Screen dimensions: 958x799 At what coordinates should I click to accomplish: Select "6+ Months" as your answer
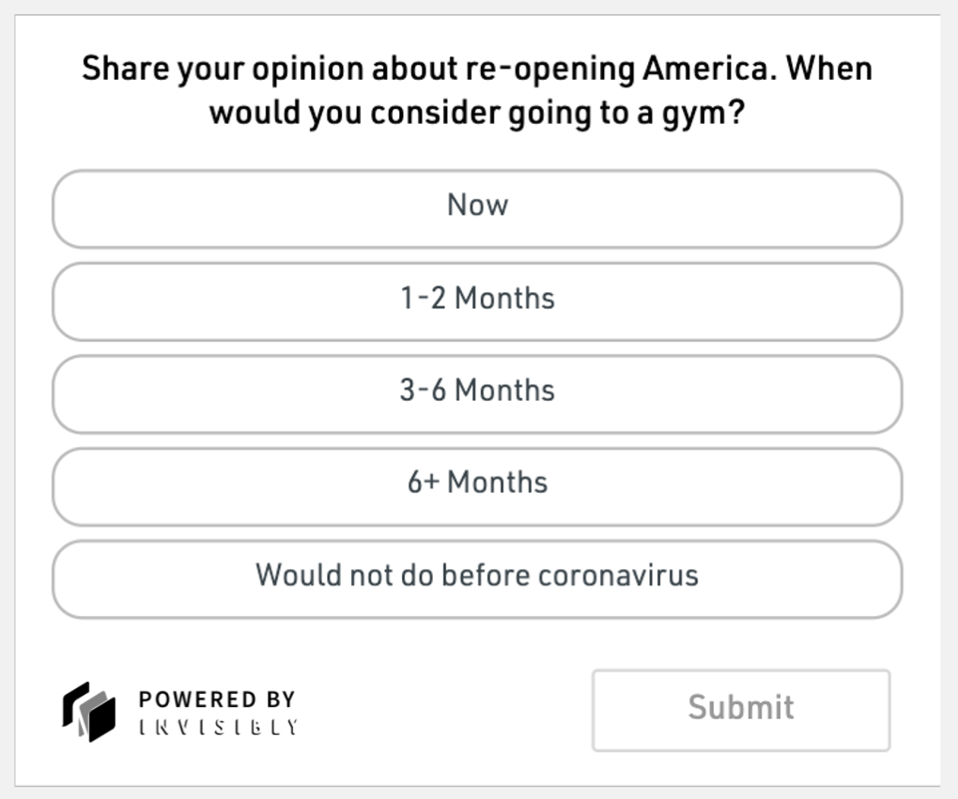[x=477, y=487]
